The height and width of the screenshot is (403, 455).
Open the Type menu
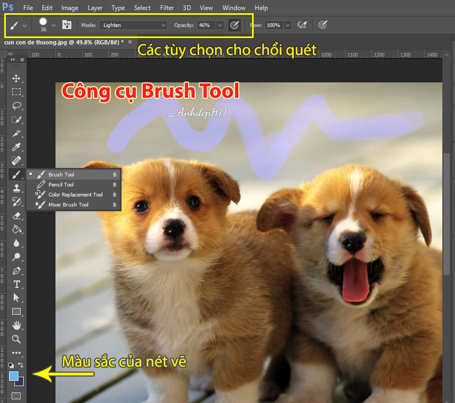(118, 8)
